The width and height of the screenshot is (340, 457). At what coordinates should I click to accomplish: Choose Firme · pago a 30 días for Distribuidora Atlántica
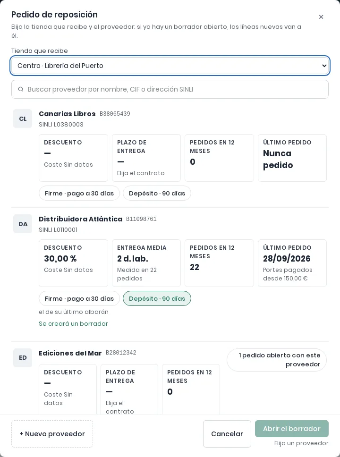[x=79, y=298]
